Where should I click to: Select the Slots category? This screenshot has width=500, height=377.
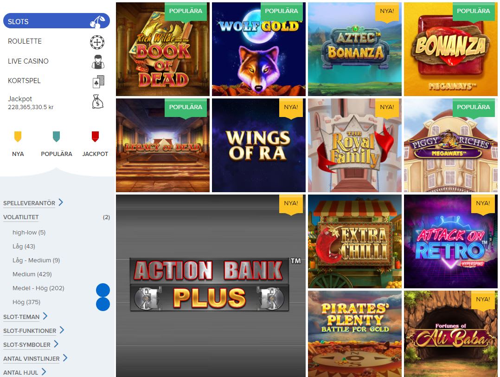point(57,21)
